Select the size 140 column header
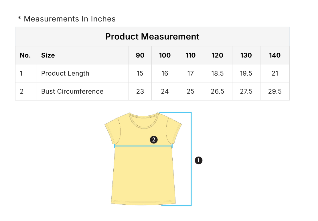 [275, 55]
